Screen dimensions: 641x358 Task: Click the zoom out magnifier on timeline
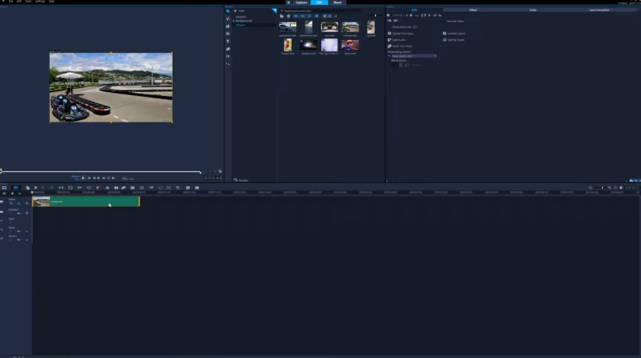pyautogui.click(x=590, y=188)
